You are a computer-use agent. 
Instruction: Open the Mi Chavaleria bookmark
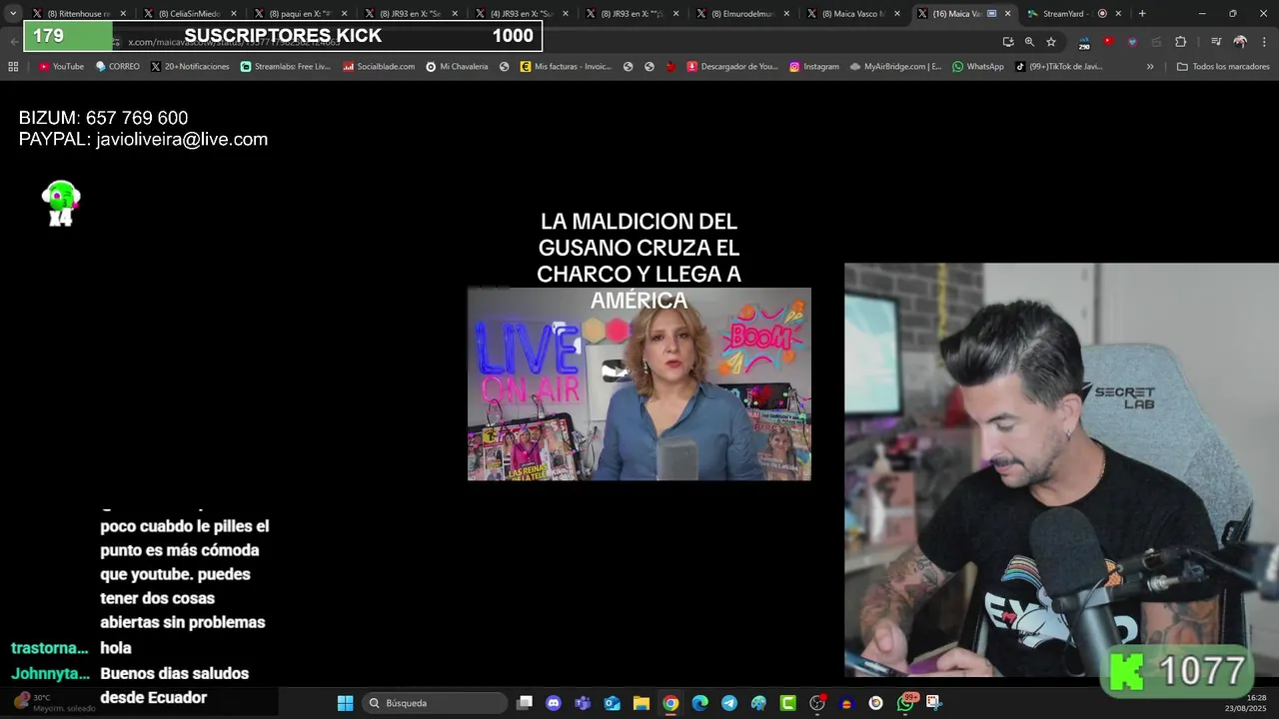(x=457, y=67)
